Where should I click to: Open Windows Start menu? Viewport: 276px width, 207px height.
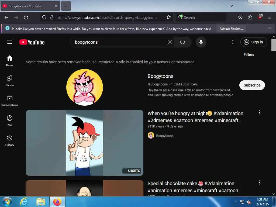[x=7, y=202]
